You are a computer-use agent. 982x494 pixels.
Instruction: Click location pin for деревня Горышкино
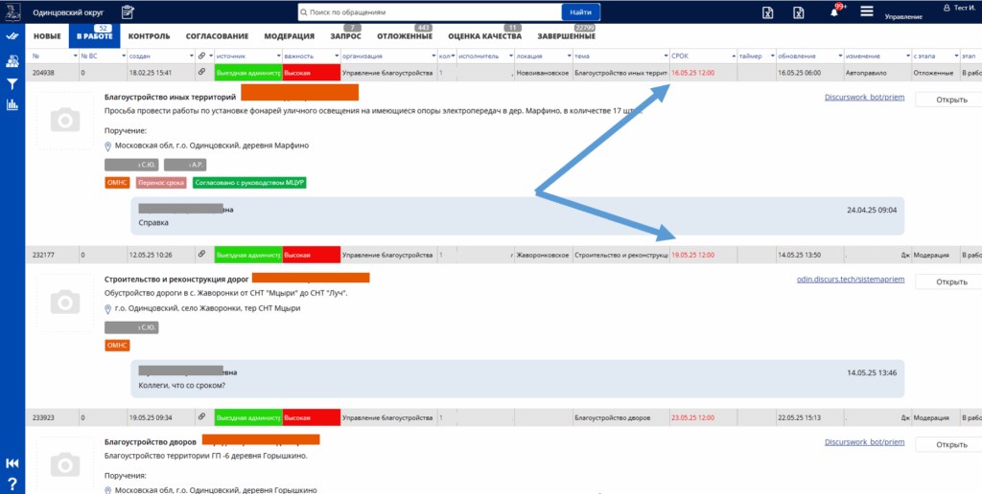pos(108,490)
